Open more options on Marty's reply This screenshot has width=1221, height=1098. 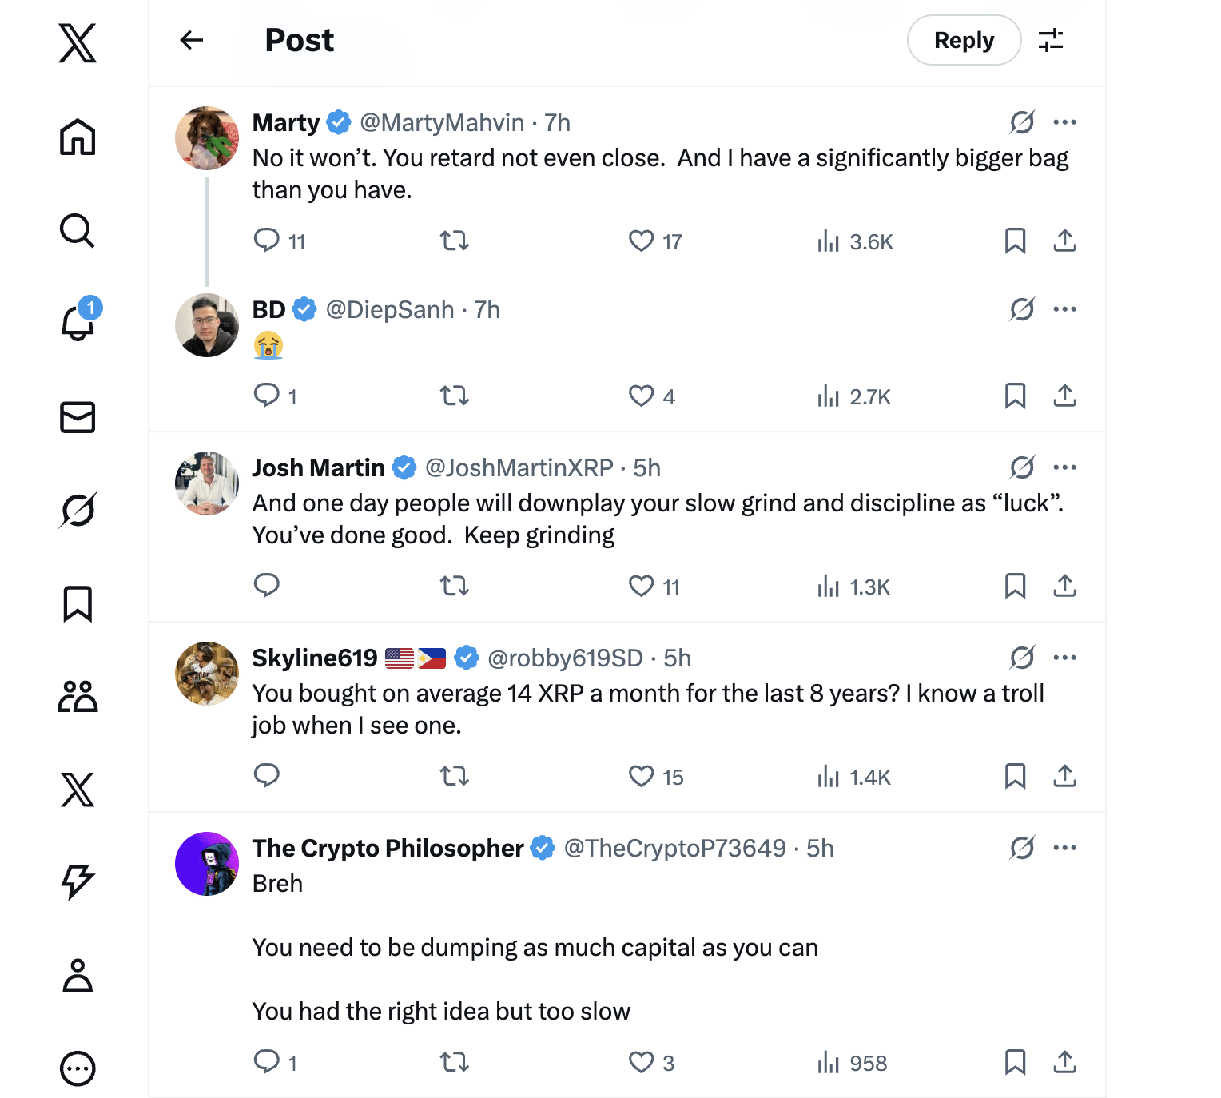[x=1064, y=122]
